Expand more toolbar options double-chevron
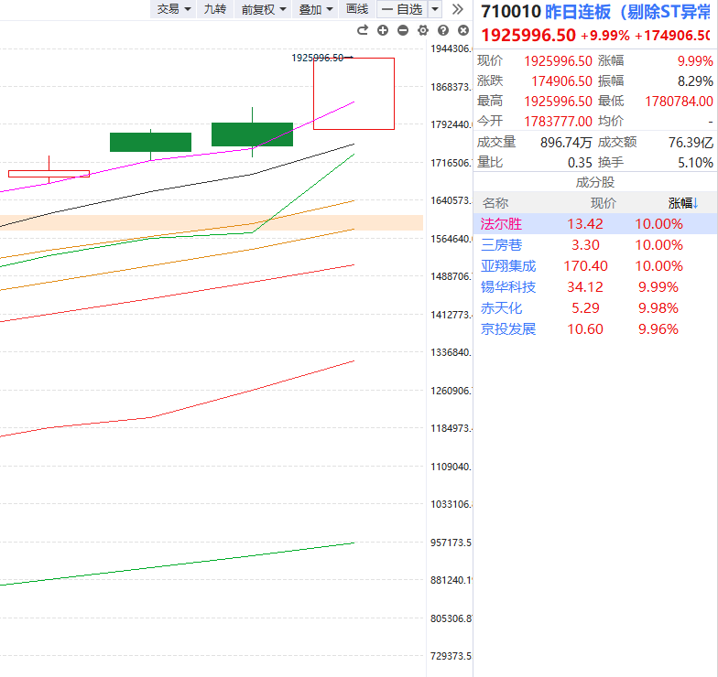Screen dimensions: 718x677 [458, 9]
